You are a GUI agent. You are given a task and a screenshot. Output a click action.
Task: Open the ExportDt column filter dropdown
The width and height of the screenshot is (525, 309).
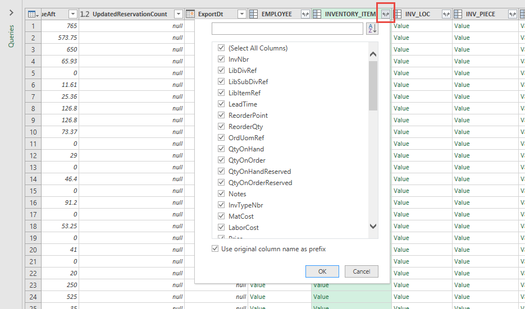241,14
